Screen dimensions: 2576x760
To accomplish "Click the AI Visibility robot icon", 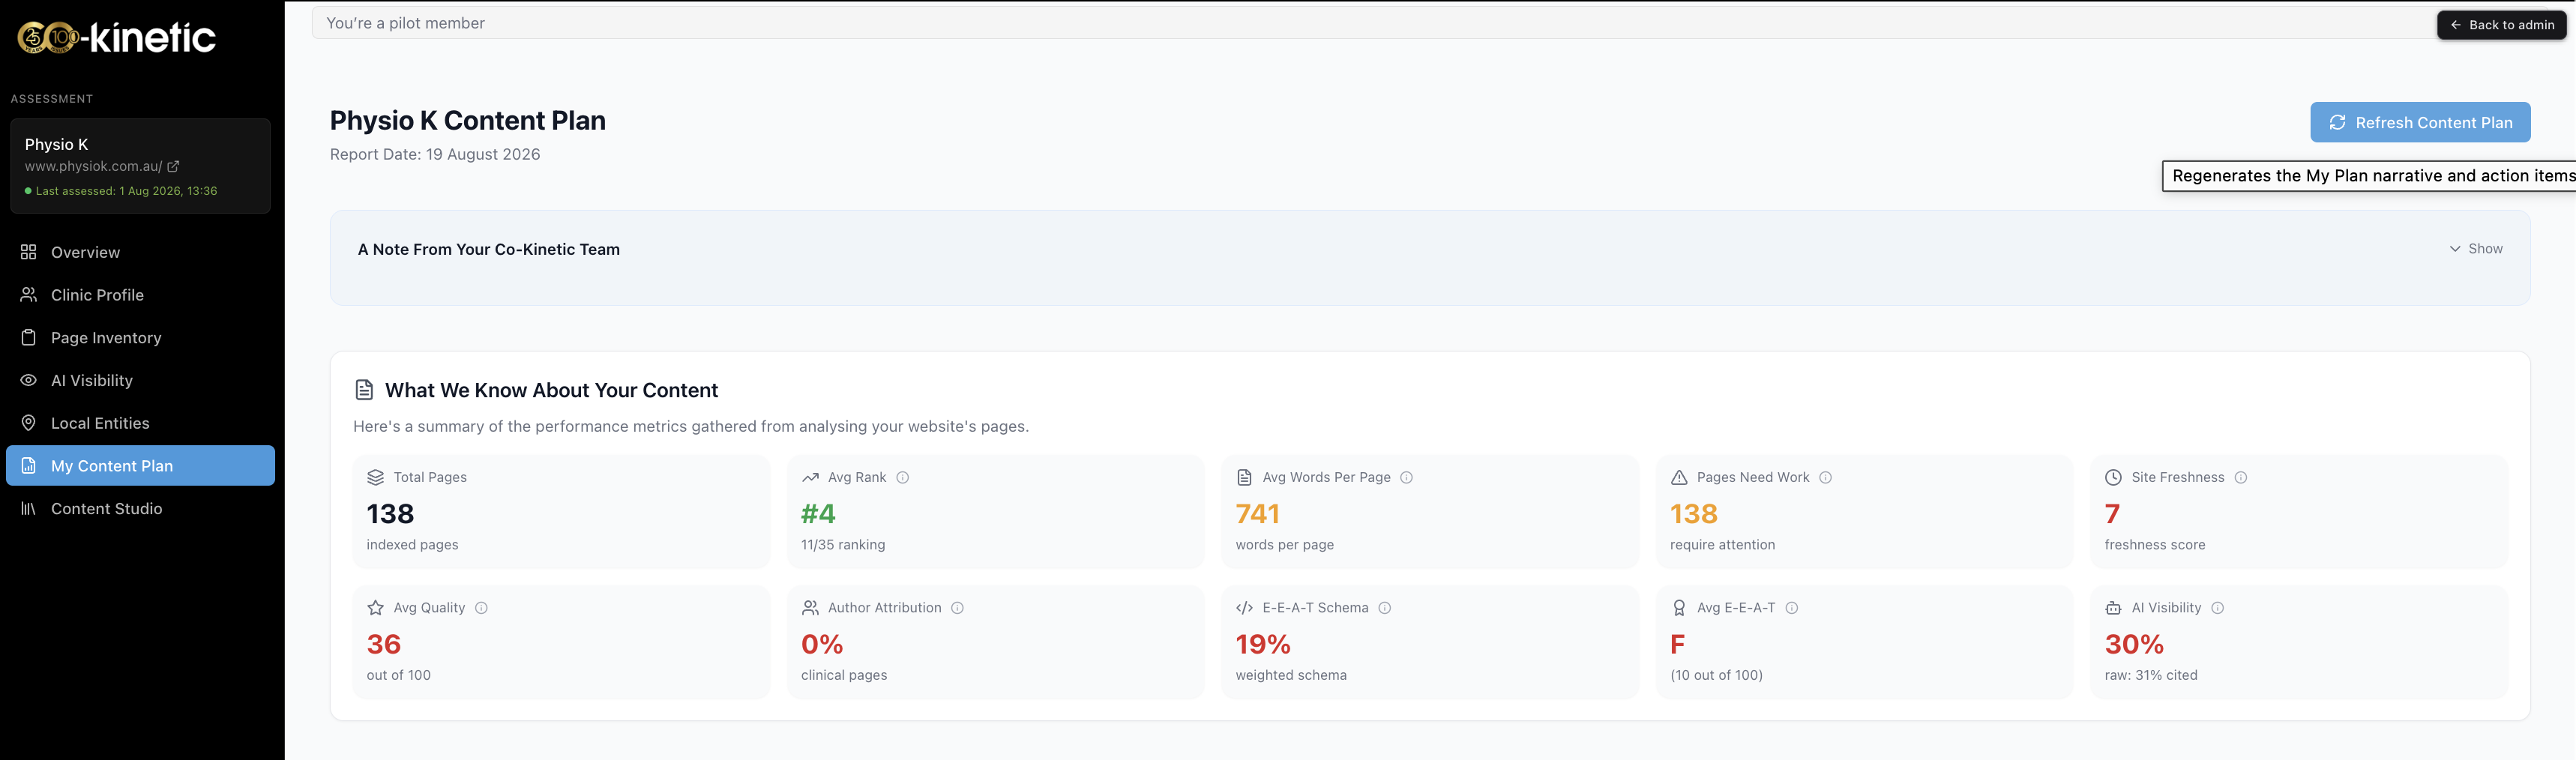I will [x=2113, y=608].
